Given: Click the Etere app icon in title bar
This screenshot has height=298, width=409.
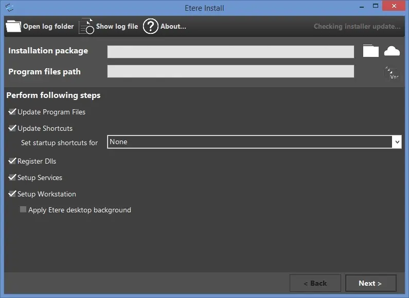Looking at the screenshot, I should tap(9, 8).
